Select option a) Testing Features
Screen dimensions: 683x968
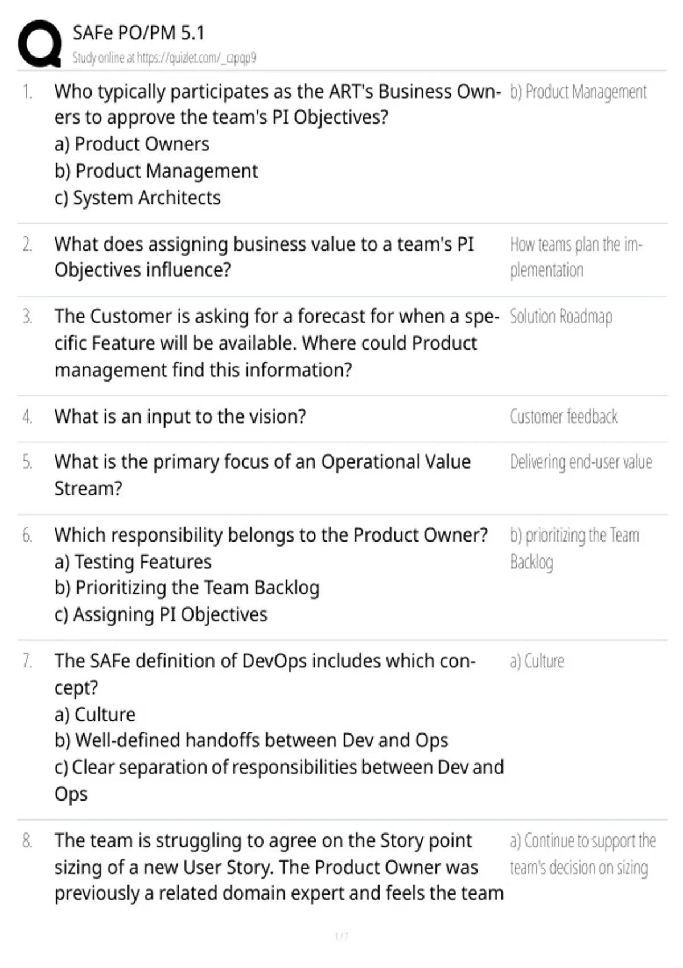coord(133,562)
